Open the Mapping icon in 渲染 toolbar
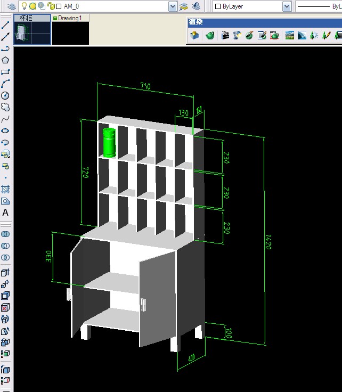 [x=274, y=35]
